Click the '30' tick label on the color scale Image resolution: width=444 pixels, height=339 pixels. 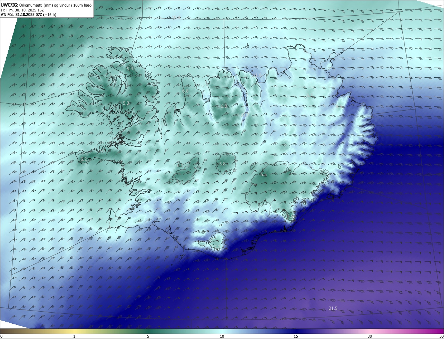[x=370, y=336]
